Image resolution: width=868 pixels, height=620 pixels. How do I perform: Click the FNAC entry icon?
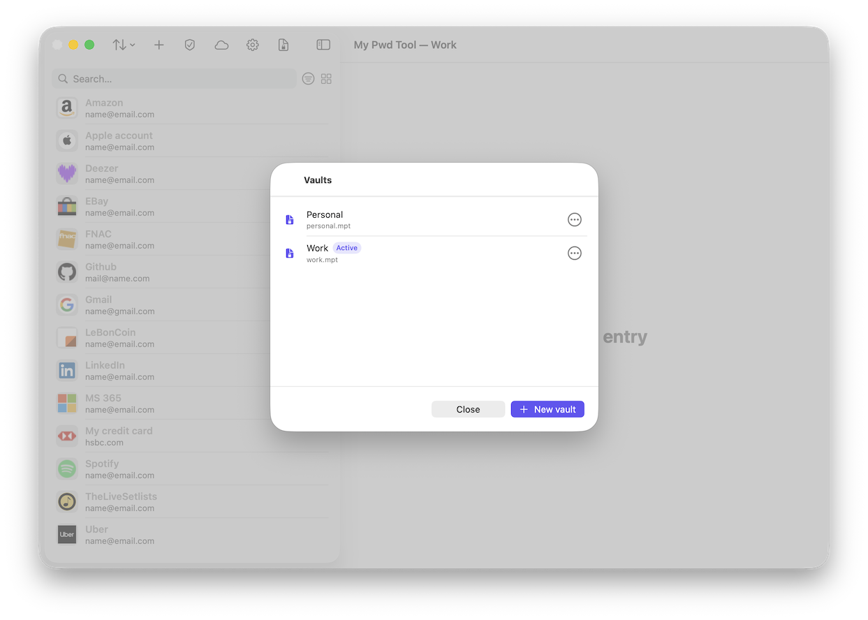click(67, 239)
